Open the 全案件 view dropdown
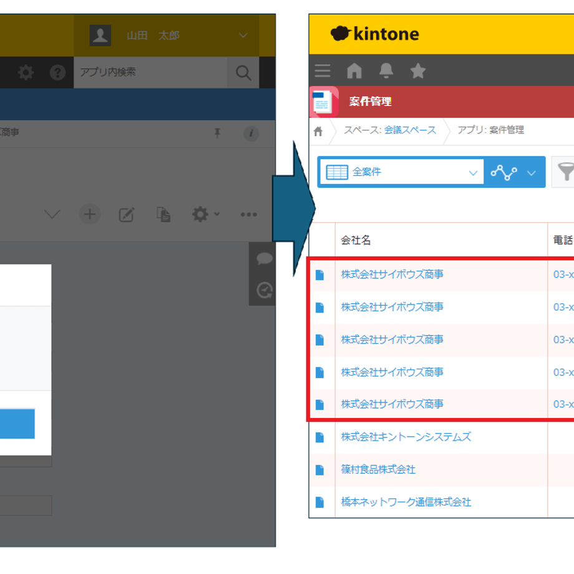This screenshot has height=574, width=574. tap(402, 172)
